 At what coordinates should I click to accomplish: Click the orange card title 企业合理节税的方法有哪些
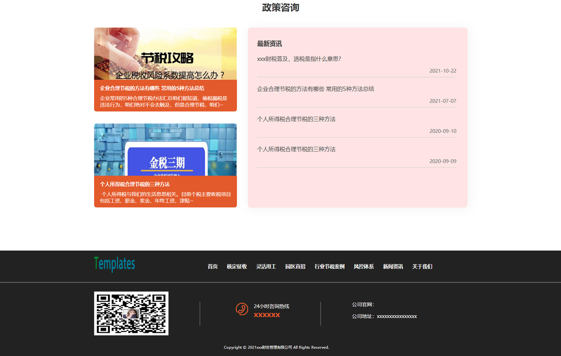coord(152,88)
